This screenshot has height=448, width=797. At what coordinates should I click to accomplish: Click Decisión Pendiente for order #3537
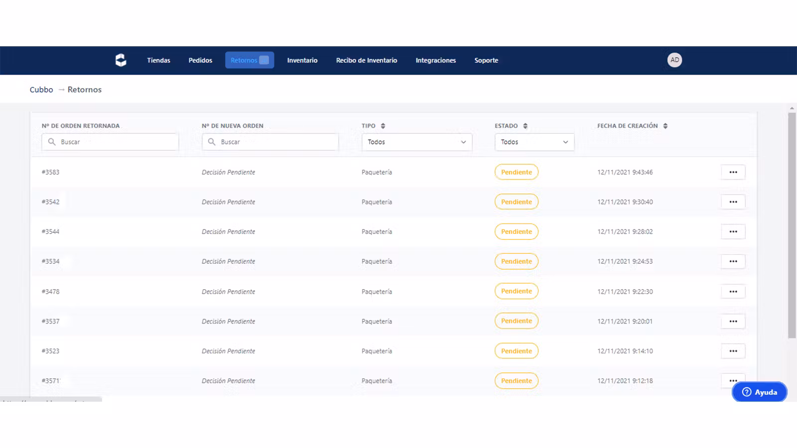(228, 322)
